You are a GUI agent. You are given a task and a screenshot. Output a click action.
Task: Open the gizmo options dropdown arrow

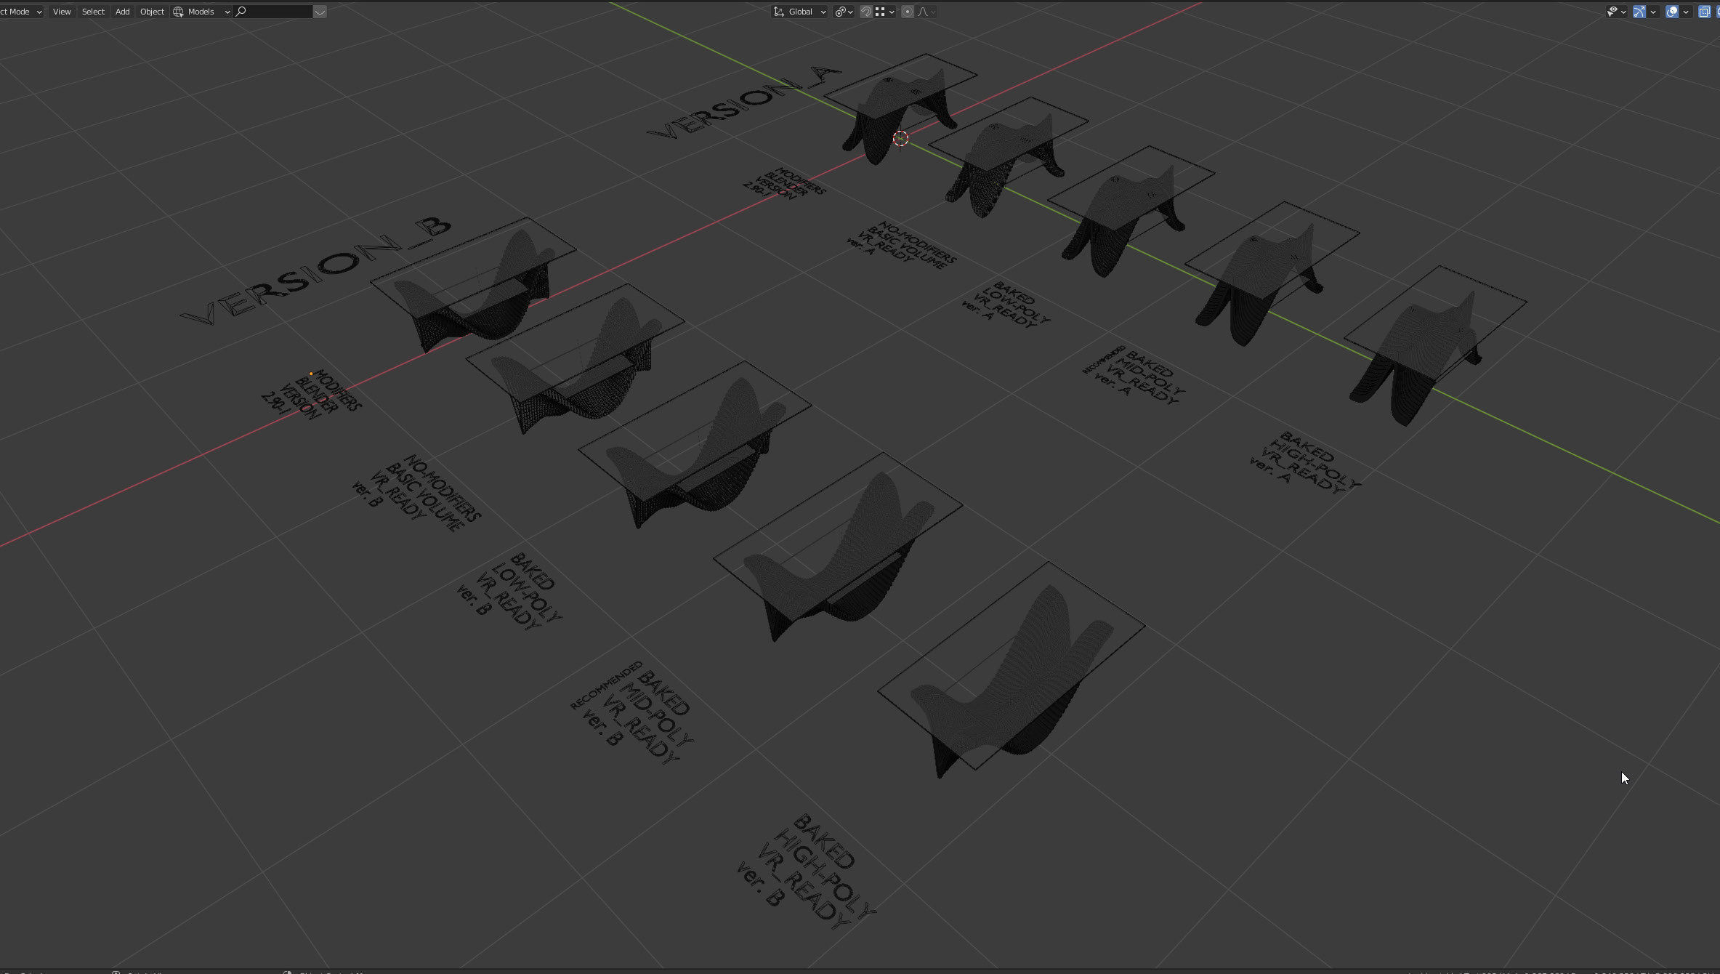point(1653,12)
